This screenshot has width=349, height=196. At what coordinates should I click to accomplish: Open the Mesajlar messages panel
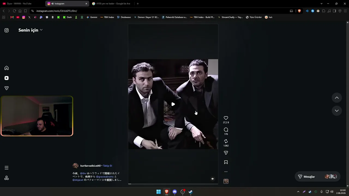[318, 177]
